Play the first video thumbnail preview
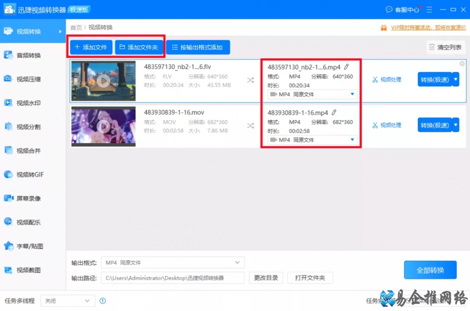Viewport: 470px width, 311px height. coord(102,80)
